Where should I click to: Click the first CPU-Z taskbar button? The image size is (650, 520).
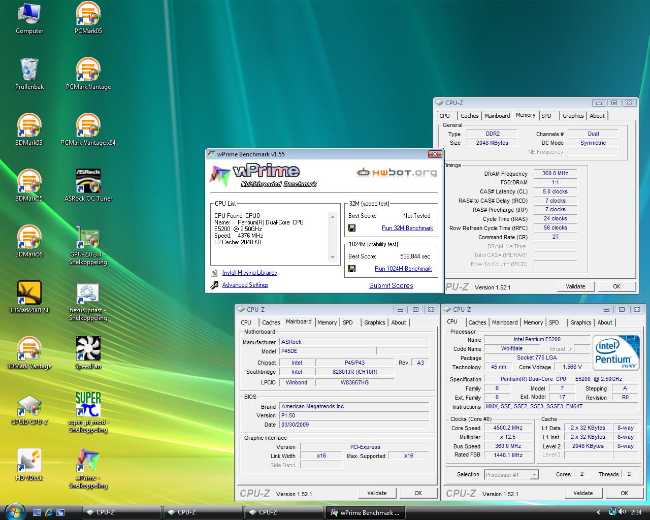(121, 512)
